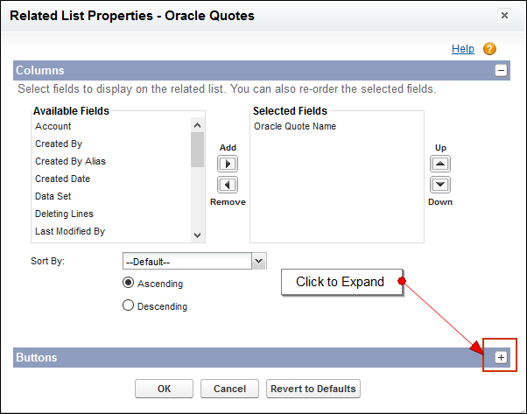527x414 pixels.
Task: Select the Ascending sort option
Action: pos(129,284)
